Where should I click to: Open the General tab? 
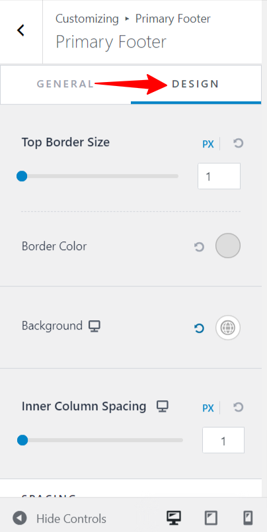[65, 84]
